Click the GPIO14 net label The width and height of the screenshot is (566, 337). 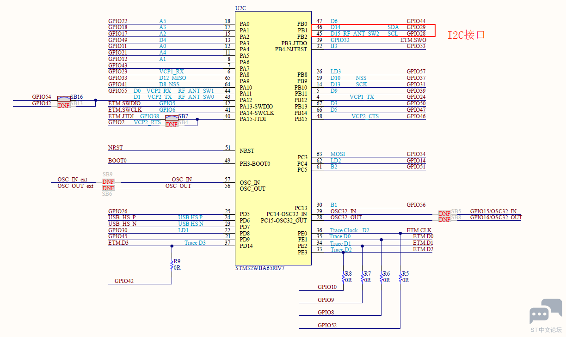(x=416, y=161)
